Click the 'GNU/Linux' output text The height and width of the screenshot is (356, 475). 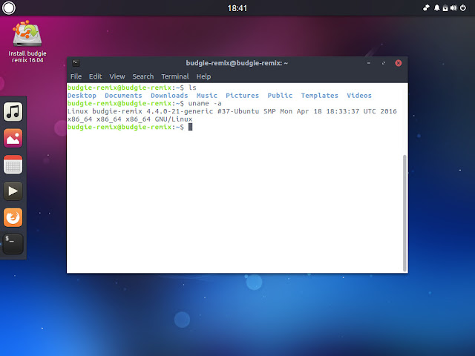click(174, 119)
